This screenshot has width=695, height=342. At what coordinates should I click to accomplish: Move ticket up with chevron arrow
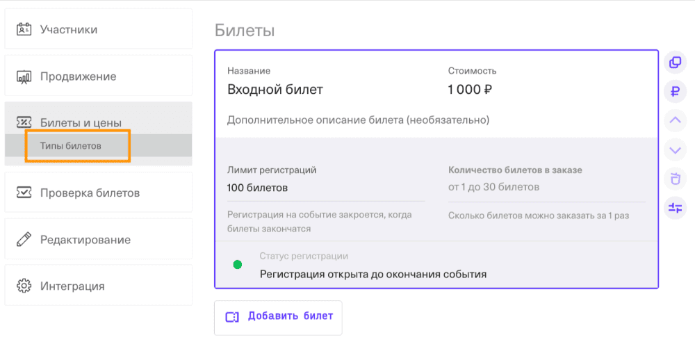(675, 121)
